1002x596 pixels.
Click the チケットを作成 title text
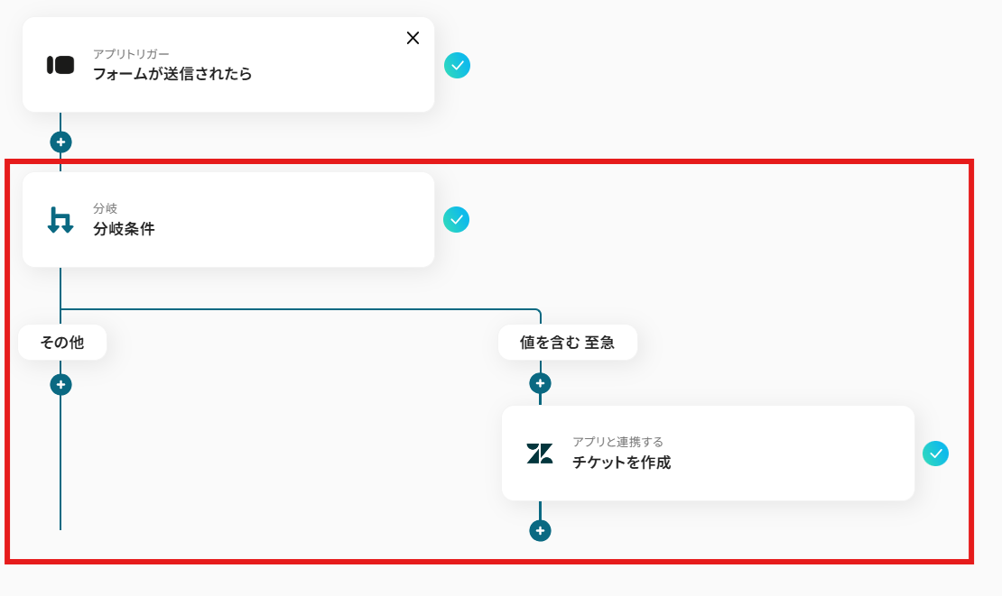tap(620, 462)
